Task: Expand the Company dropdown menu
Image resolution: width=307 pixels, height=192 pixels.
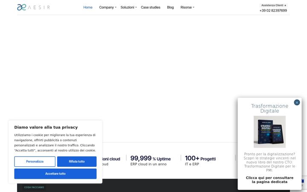Action: 108,7
